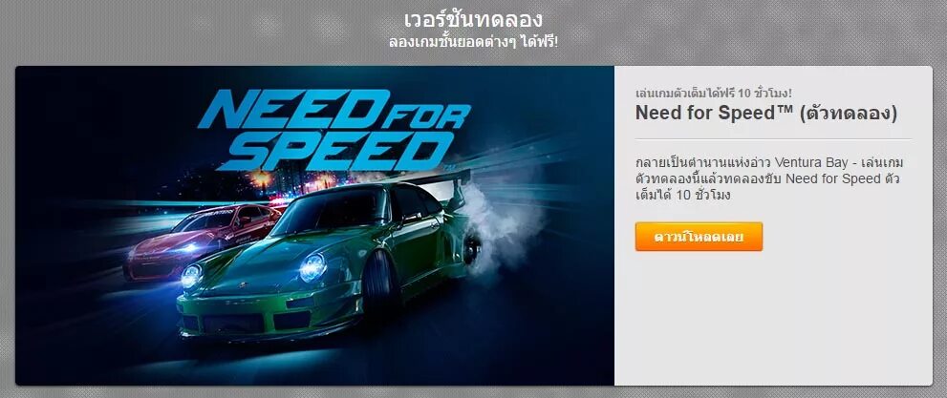Viewport: 947px width, 398px height.
Task: Click the orange ดาวน์โหลดเลย download button
Action: pos(699,237)
